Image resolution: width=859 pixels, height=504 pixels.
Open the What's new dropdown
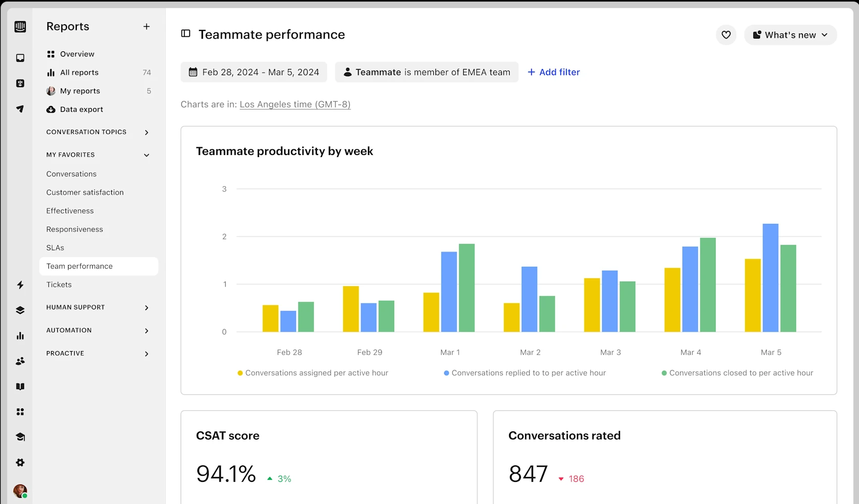pos(790,35)
